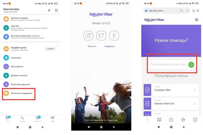Tap Android home button under Viber menu

30,127
